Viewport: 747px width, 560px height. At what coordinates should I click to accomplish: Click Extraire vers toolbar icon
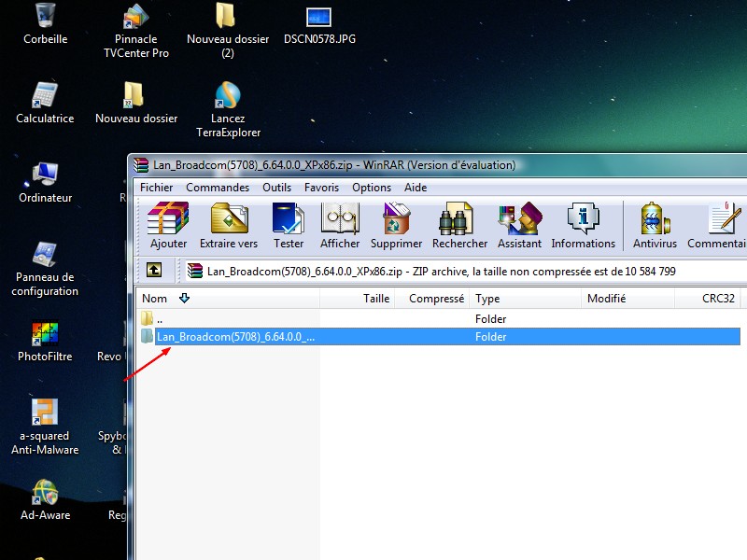(x=229, y=226)
